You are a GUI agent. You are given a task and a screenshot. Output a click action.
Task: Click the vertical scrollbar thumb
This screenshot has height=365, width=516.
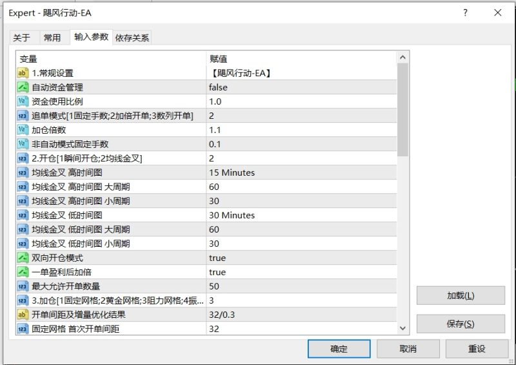click(402, 110)
